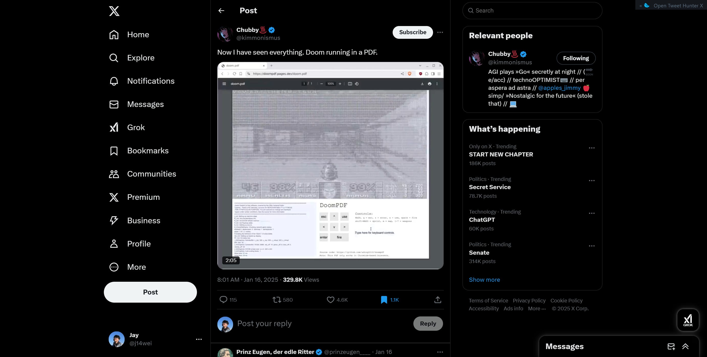Open options for START NEW CHAPTER trend

coord(591,148)
